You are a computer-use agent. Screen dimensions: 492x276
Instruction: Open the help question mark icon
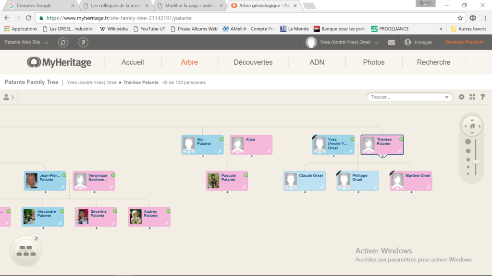point(482,97)
